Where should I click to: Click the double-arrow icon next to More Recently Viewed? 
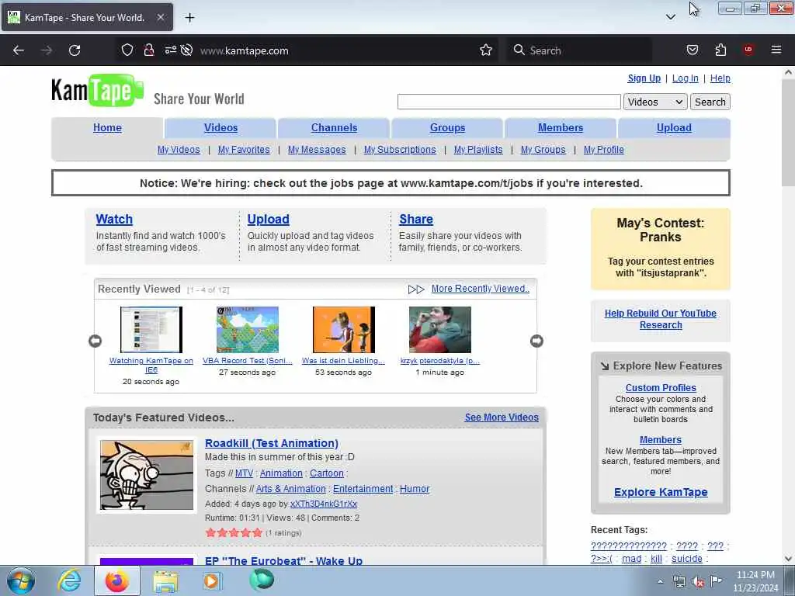[416, 289]
